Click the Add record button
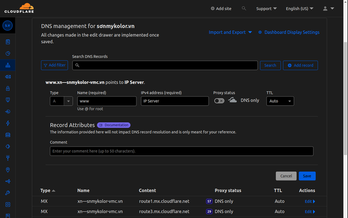 pos(300,65)
